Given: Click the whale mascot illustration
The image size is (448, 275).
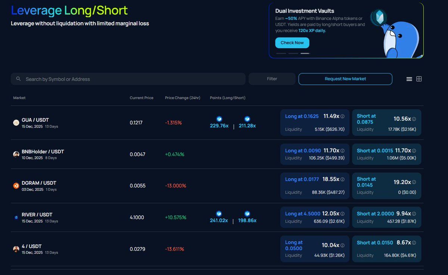Looking at the screenshot, I should tap(397, 34).
